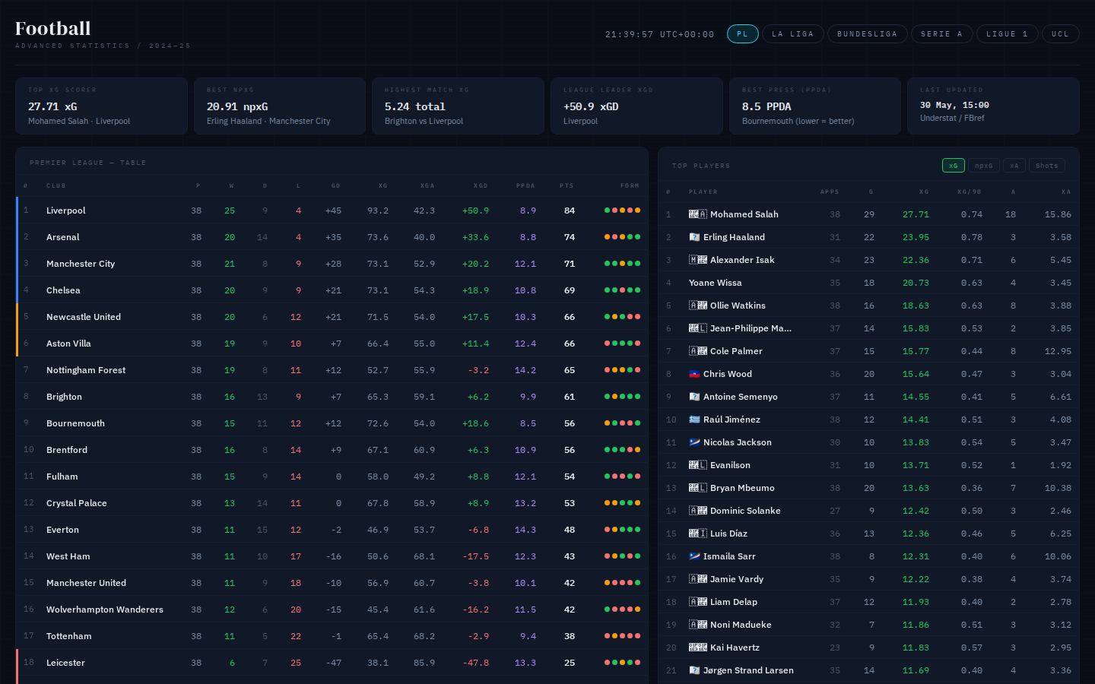Image resolution: width=1095 pixels, height=684 pixels.
Task: Click the Football dashboard title
Action: (x=53, y=28)
